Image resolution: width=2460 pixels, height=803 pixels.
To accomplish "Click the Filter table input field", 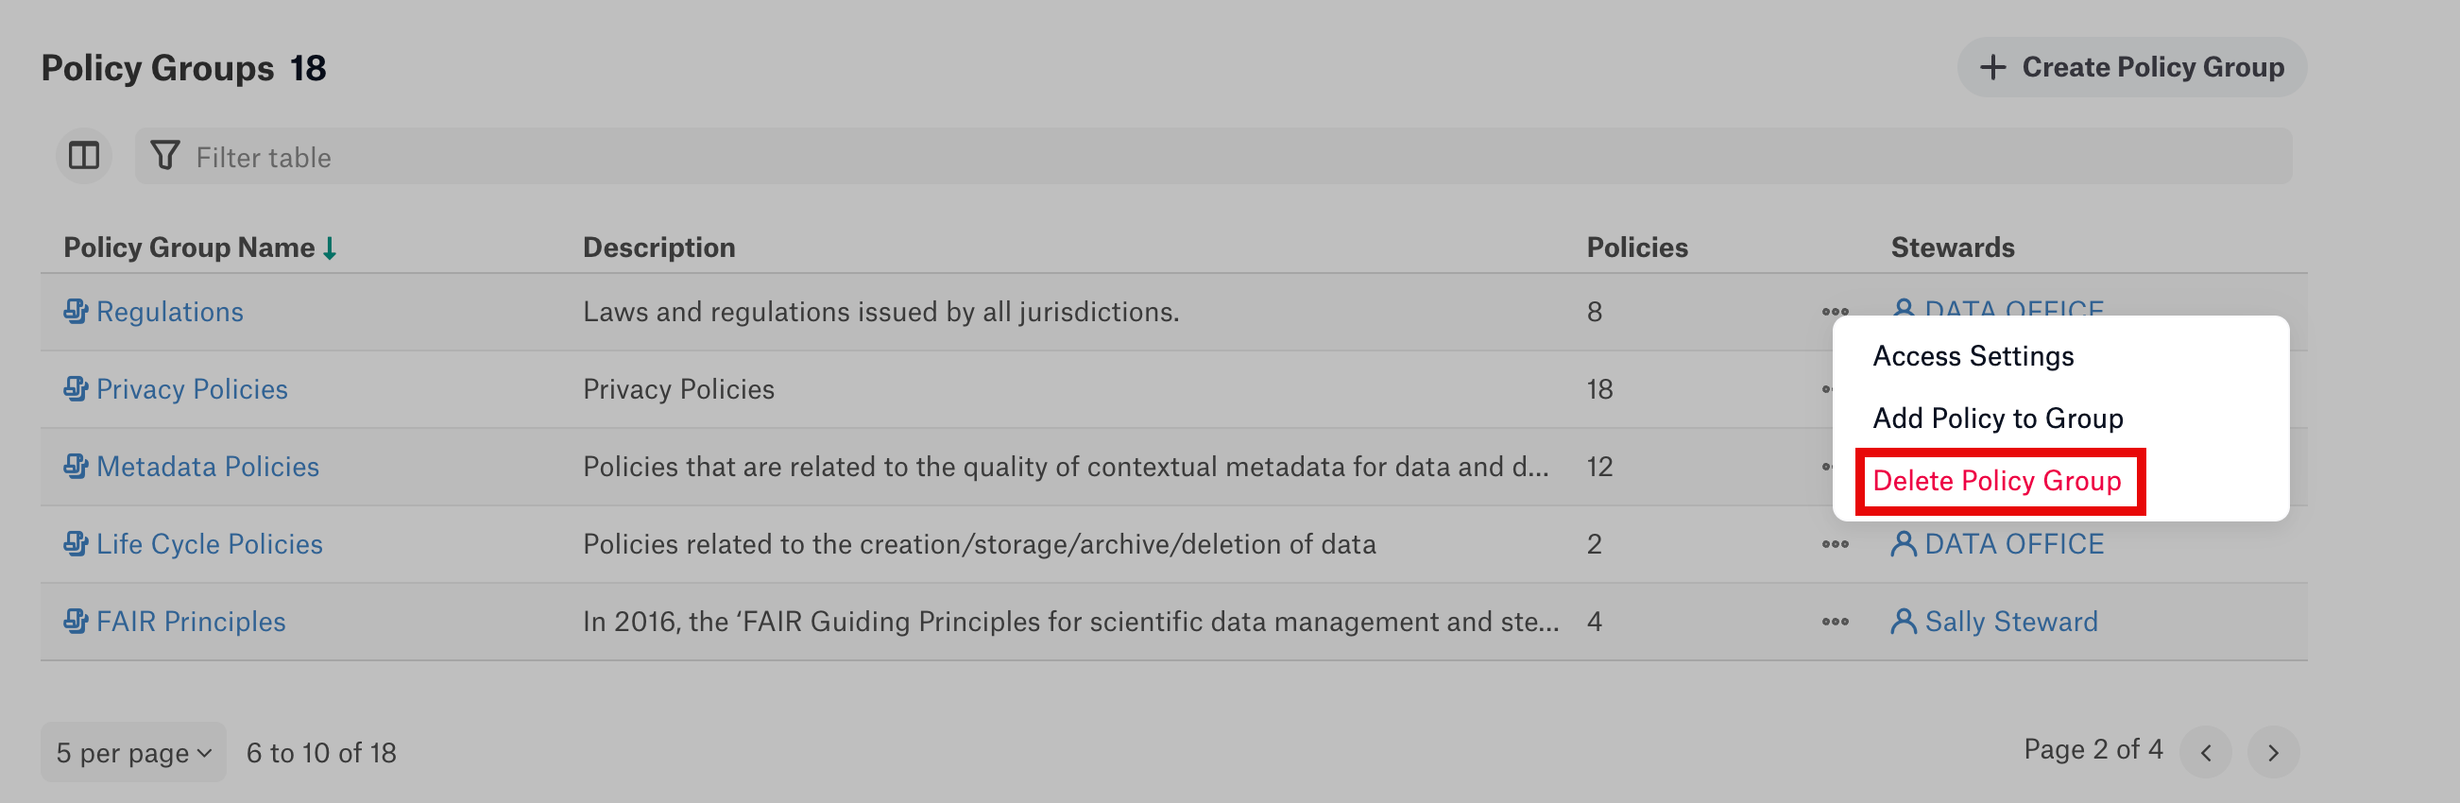I will tap(1213, 157).
